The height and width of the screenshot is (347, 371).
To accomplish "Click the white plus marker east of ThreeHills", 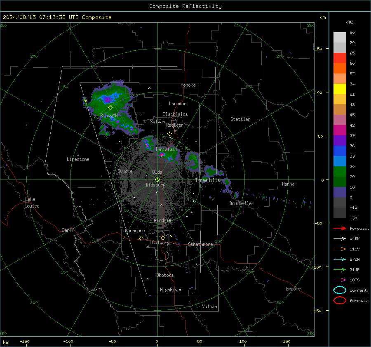I will [233, 166].
